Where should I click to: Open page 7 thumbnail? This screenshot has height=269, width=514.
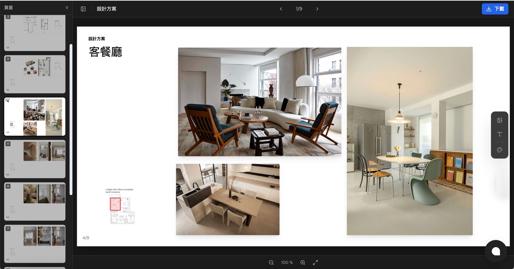[35, 243]
